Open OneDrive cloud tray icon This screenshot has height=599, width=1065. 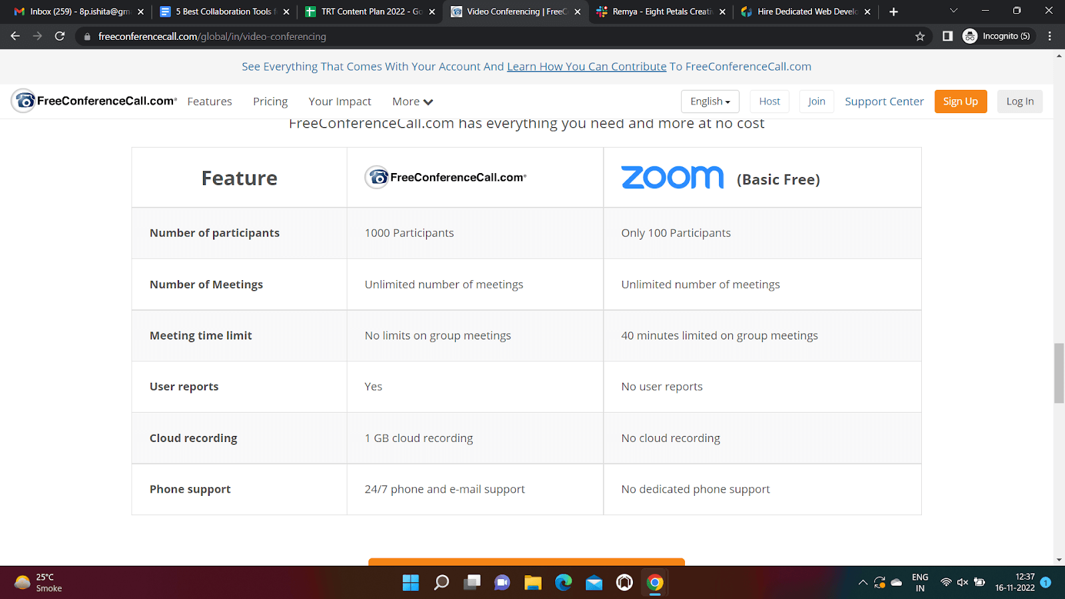[x=897, y=582]
